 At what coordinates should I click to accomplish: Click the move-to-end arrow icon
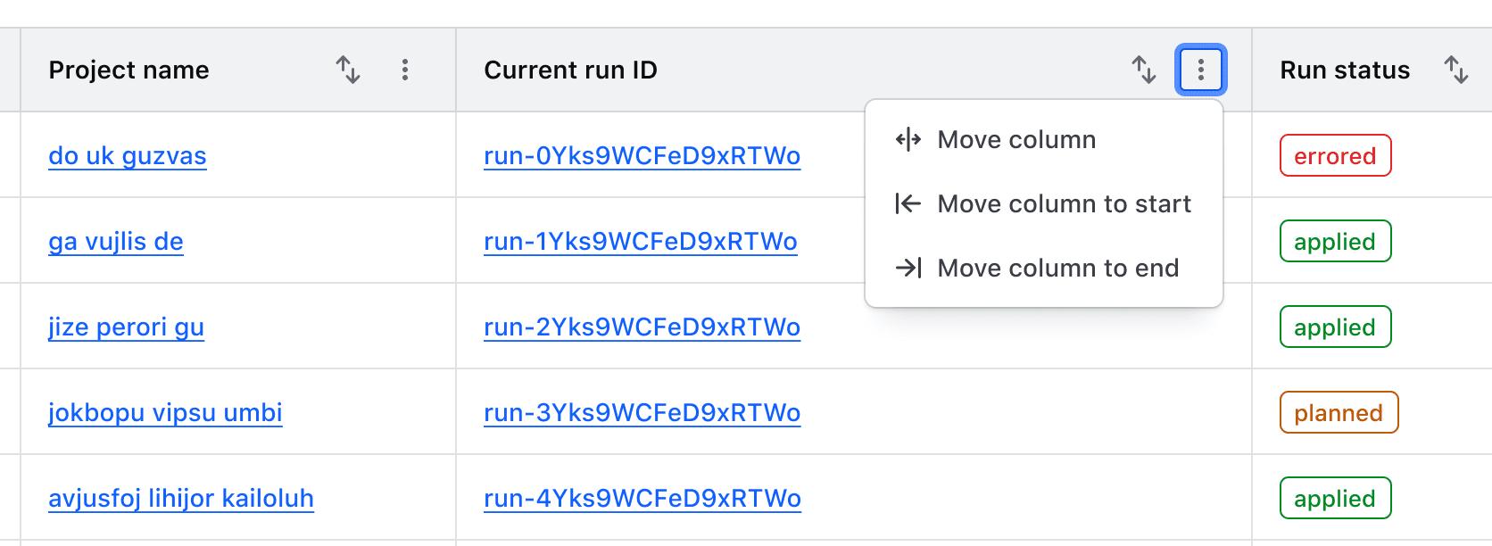909,268
